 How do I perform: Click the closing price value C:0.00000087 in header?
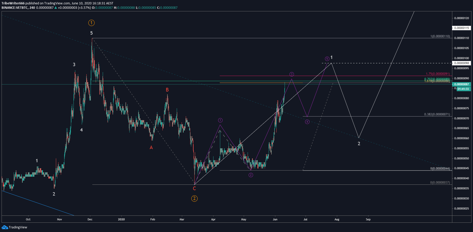coord(167,8)
